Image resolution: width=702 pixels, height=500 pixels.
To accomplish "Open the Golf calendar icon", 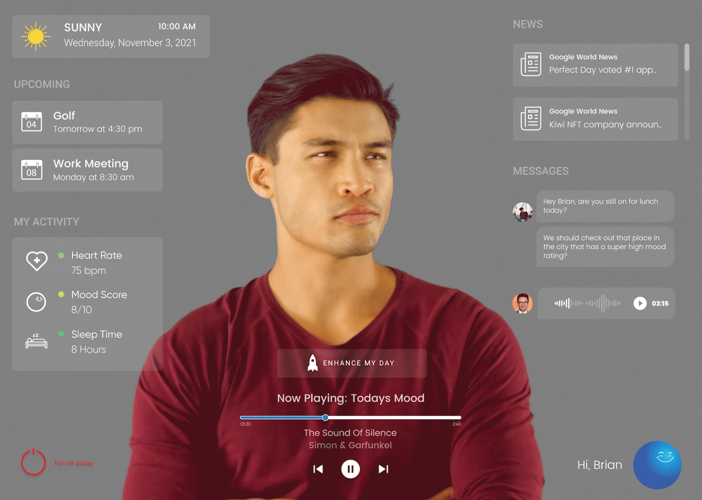I will (32, 122).
